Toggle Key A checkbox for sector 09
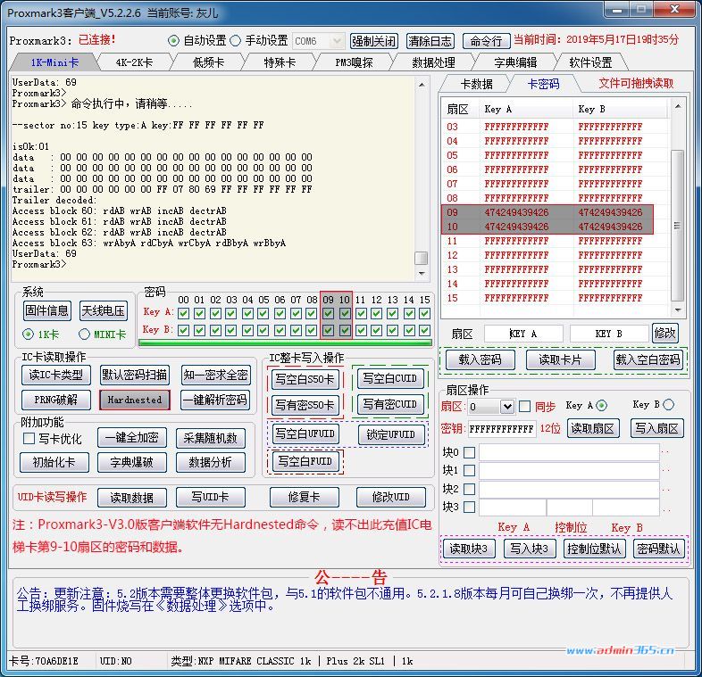This screenshot has width=702, height=677. click(328, 313)
